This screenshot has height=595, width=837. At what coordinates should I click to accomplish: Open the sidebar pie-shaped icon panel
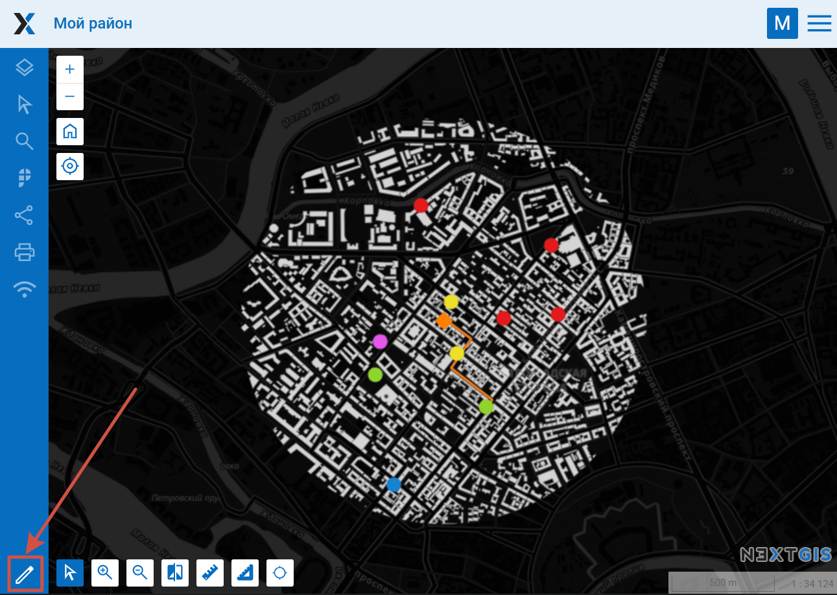pyautogui.click(x=24, y=178)
